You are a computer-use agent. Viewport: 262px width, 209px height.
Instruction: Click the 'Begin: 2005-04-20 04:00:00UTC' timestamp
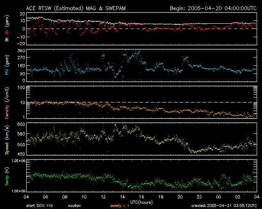coord(213,8)
